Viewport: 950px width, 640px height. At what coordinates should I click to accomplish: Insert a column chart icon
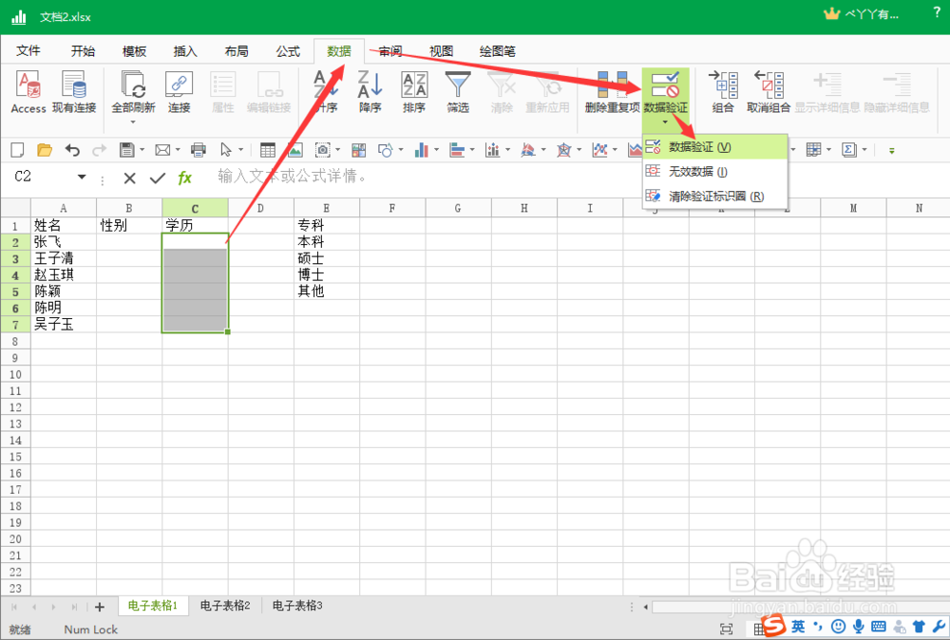click(x=421, y=150)
